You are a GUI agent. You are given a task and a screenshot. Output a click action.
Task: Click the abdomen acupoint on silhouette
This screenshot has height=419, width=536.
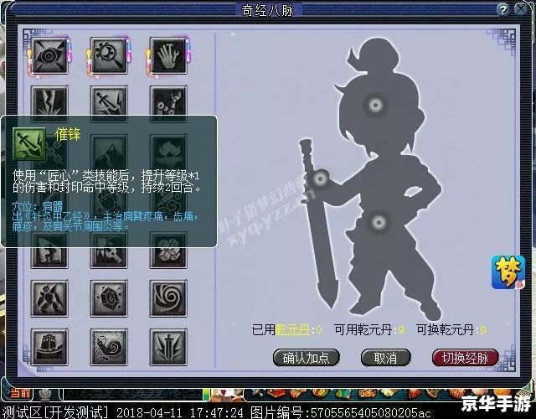pos(379,223)
